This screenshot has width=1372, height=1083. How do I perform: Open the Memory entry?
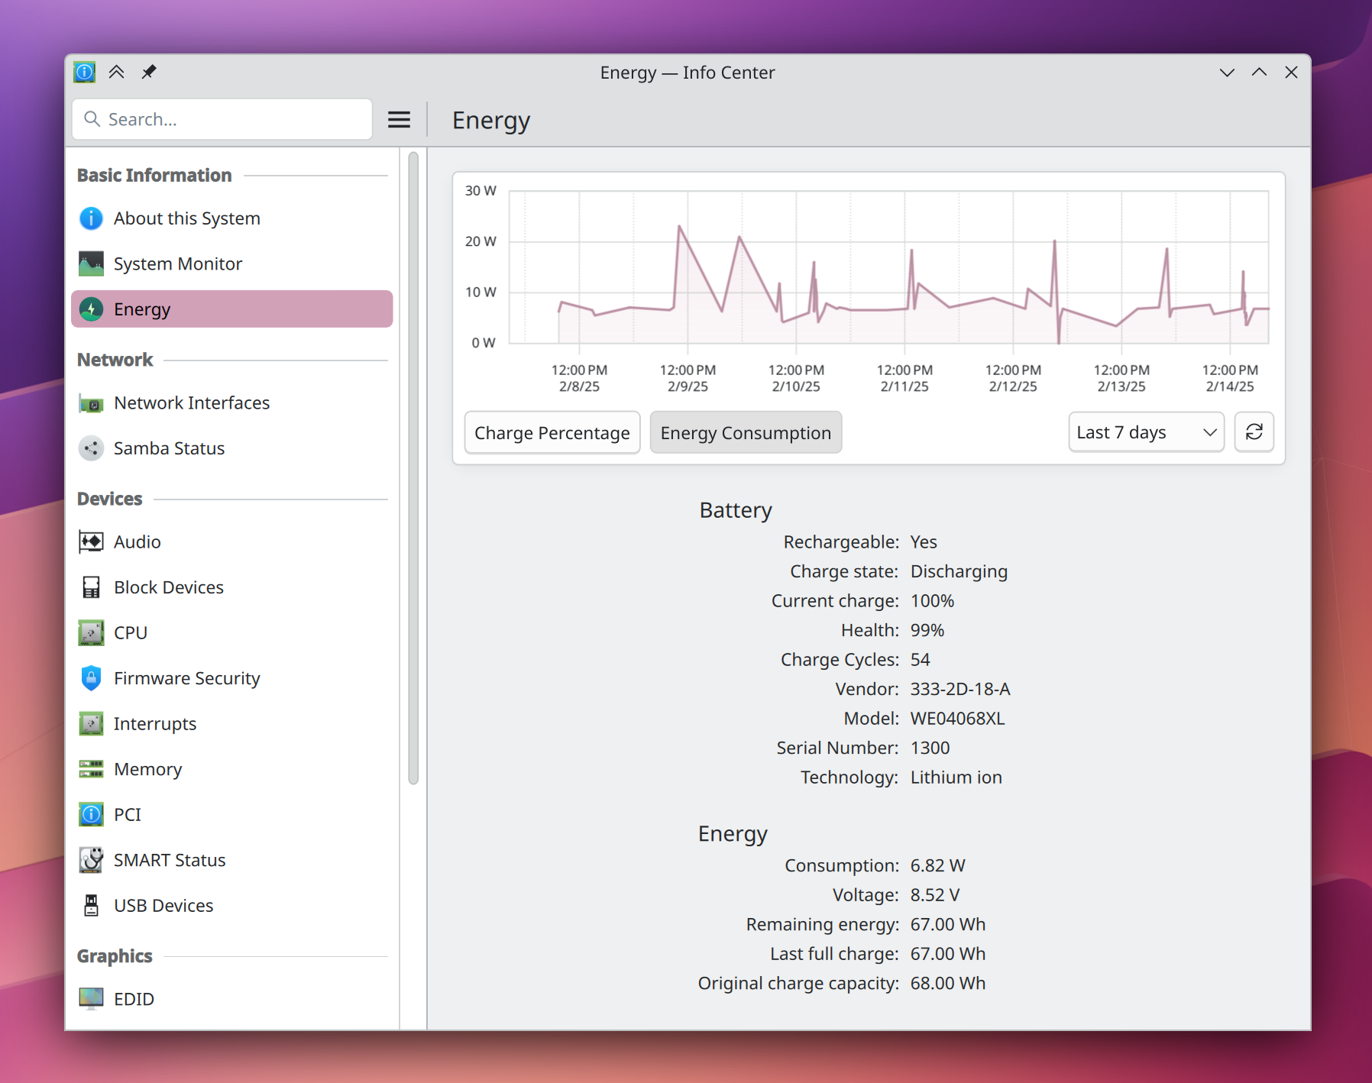[x=147, y=769]
